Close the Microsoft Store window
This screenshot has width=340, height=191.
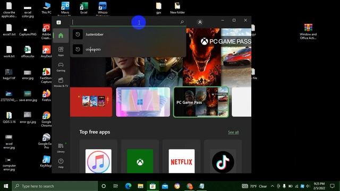point(245,20)
